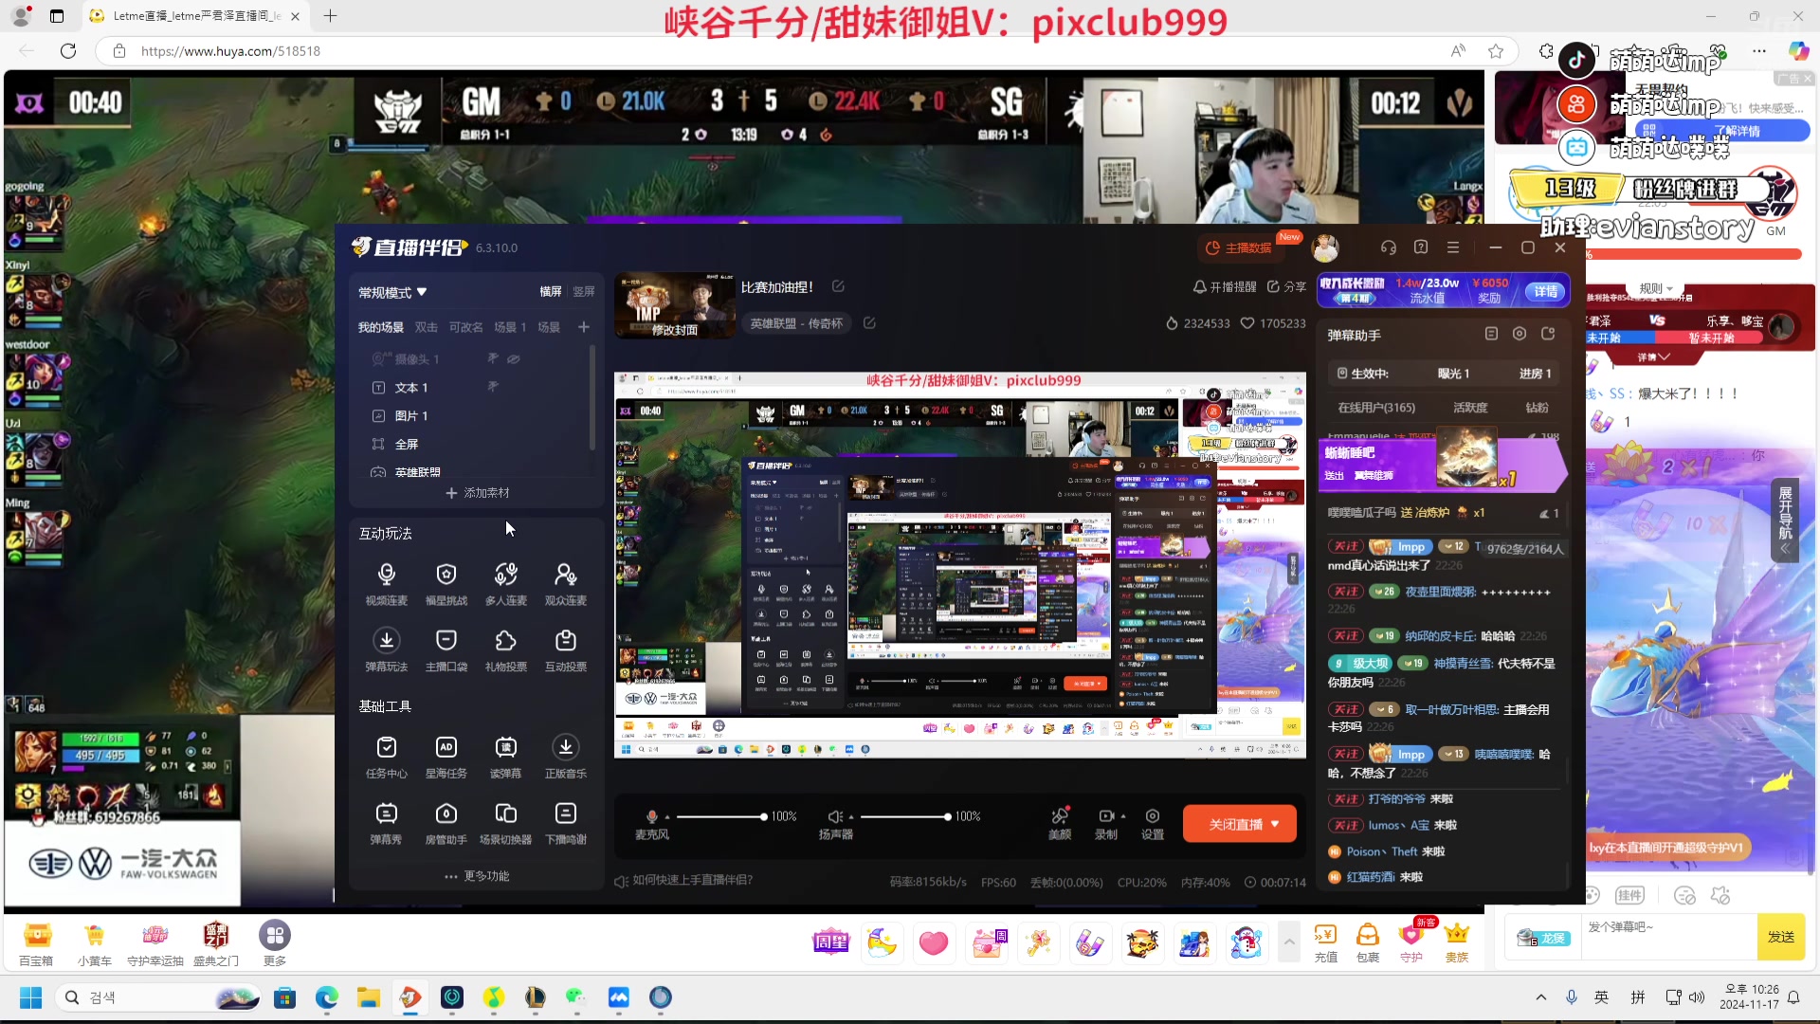Open 福星挑战 challenge tool
The width and height of the screenshot is (1820, 1024).
[446, 583]
